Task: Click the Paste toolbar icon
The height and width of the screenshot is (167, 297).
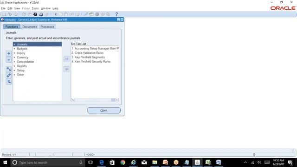Action: 66,14
